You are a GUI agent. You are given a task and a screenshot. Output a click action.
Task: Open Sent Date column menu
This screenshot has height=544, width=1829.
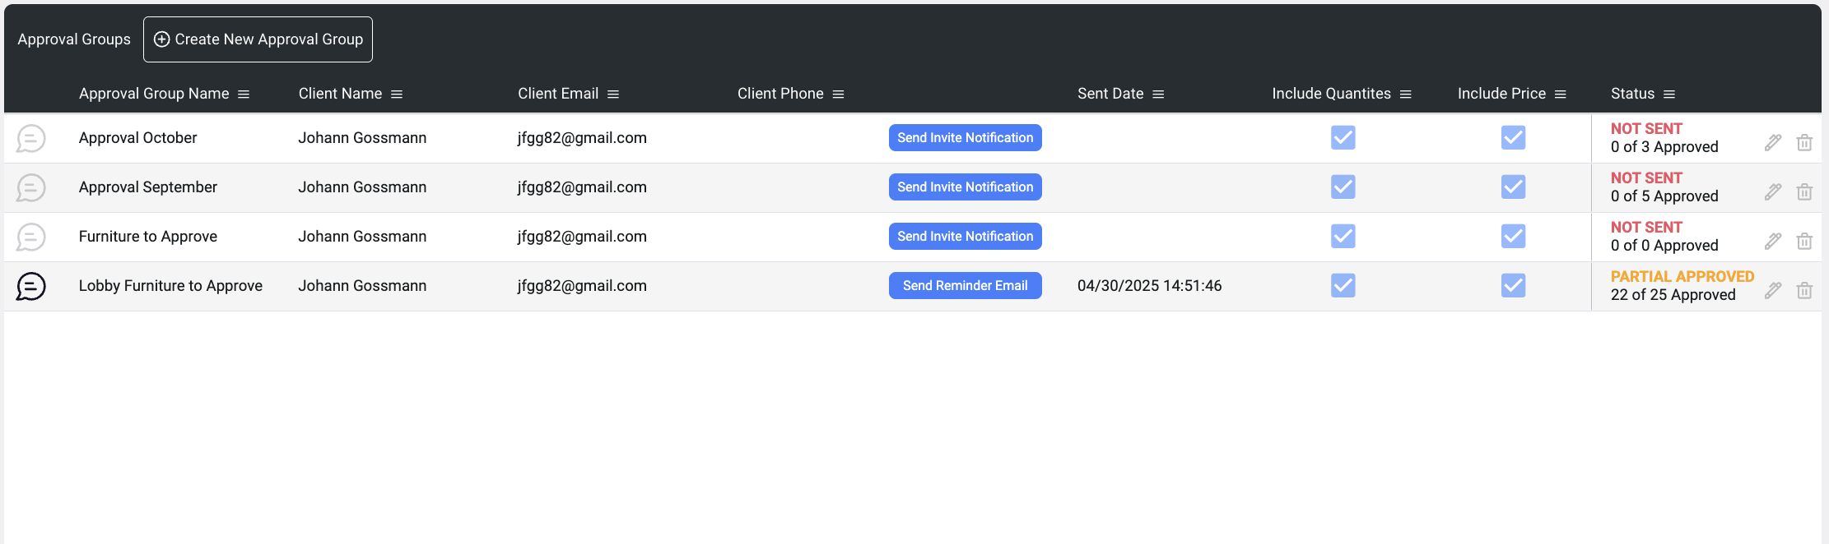click(1158, 95)
